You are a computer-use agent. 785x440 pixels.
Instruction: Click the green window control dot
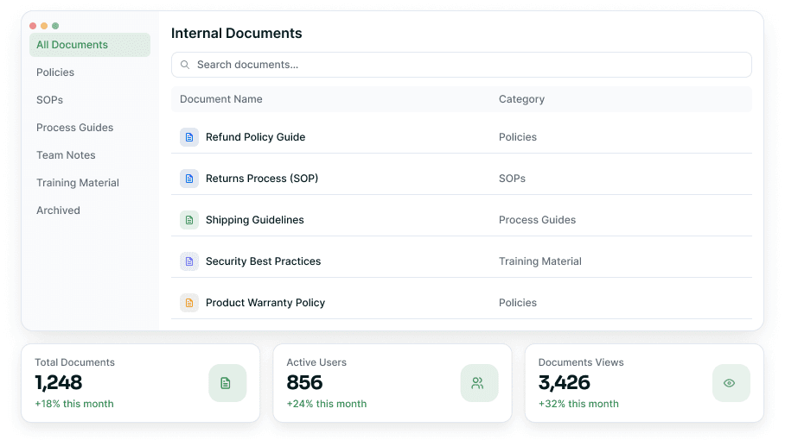tap(55, 26)
